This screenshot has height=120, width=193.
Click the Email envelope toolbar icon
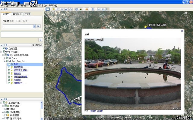tap(99, 9)
